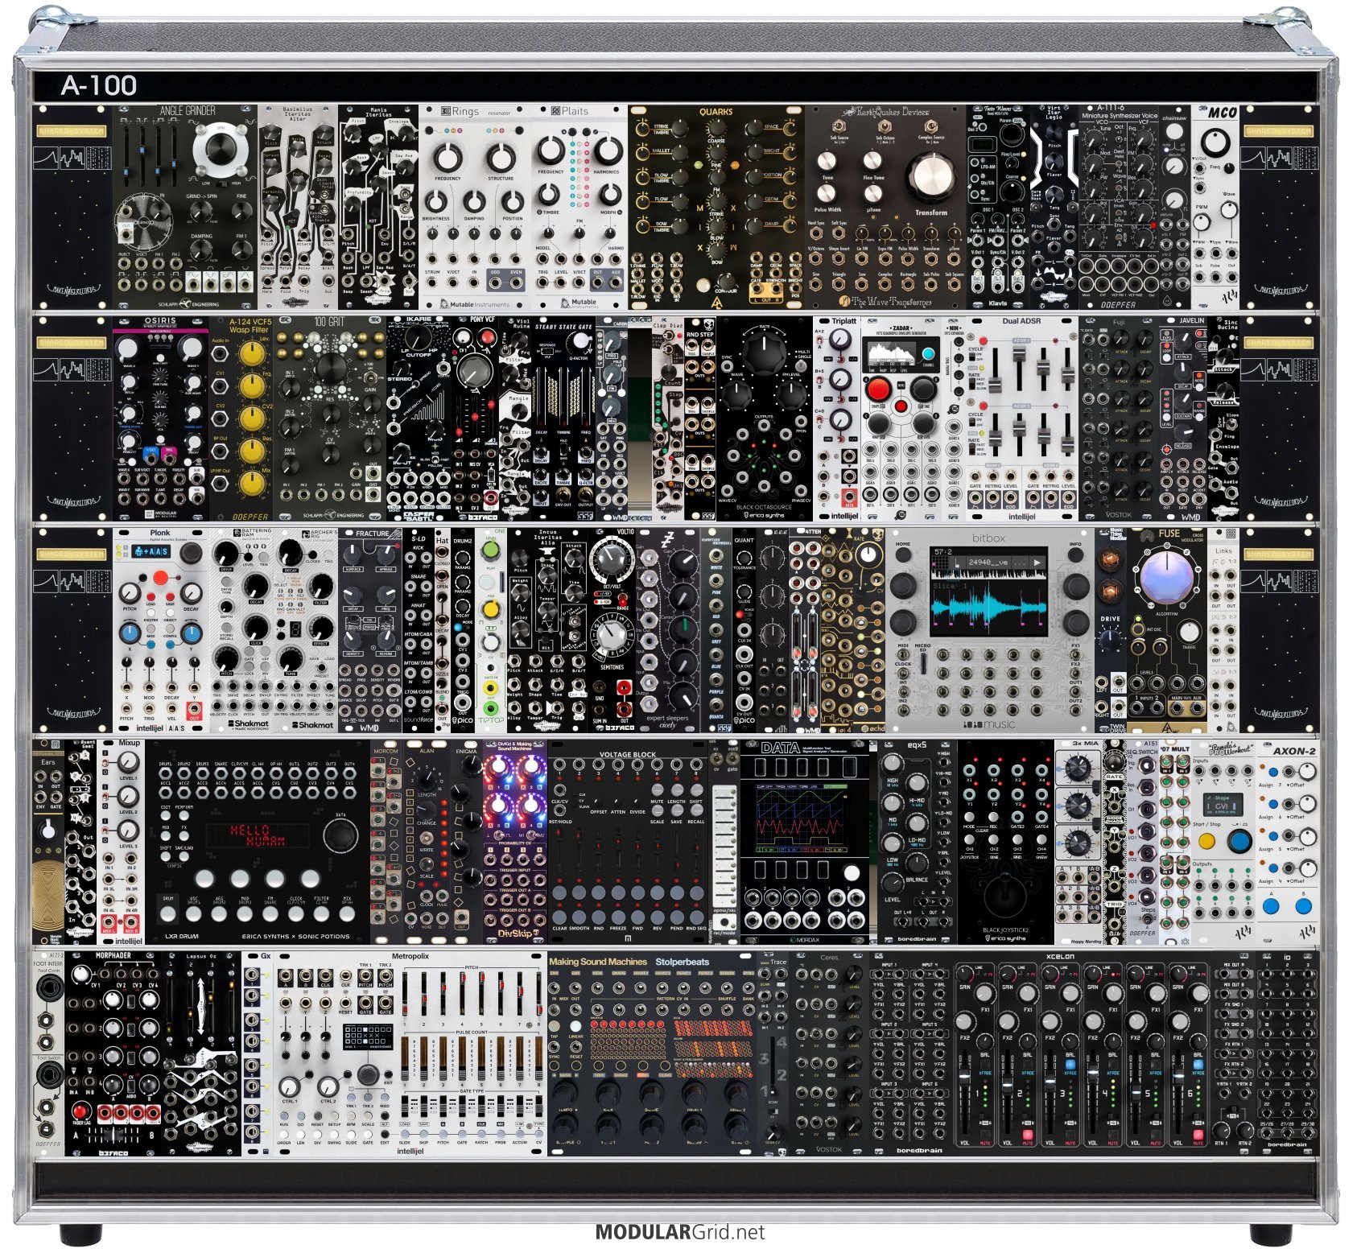1361x1249 pixels.
Task: Click the SPIN knob on Angle Grinder
Action: click(x=221, y=150)
